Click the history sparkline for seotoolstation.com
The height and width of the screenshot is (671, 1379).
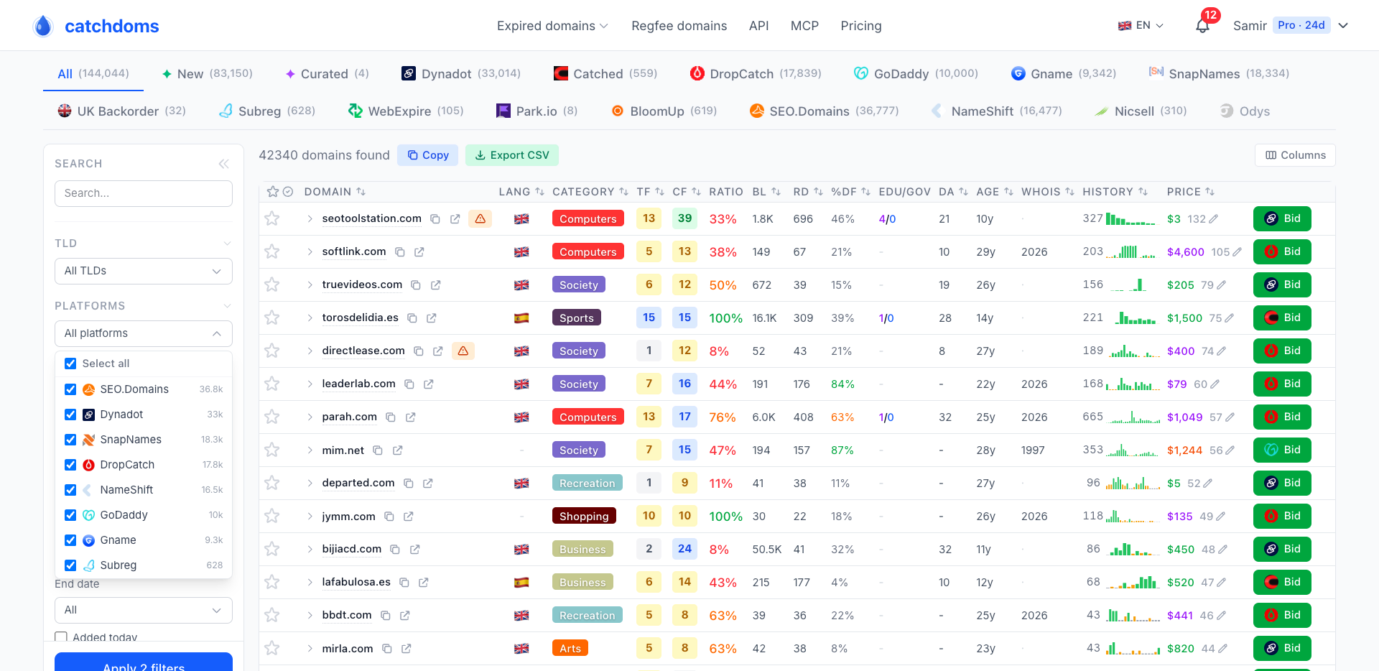tap(1131, 218)
